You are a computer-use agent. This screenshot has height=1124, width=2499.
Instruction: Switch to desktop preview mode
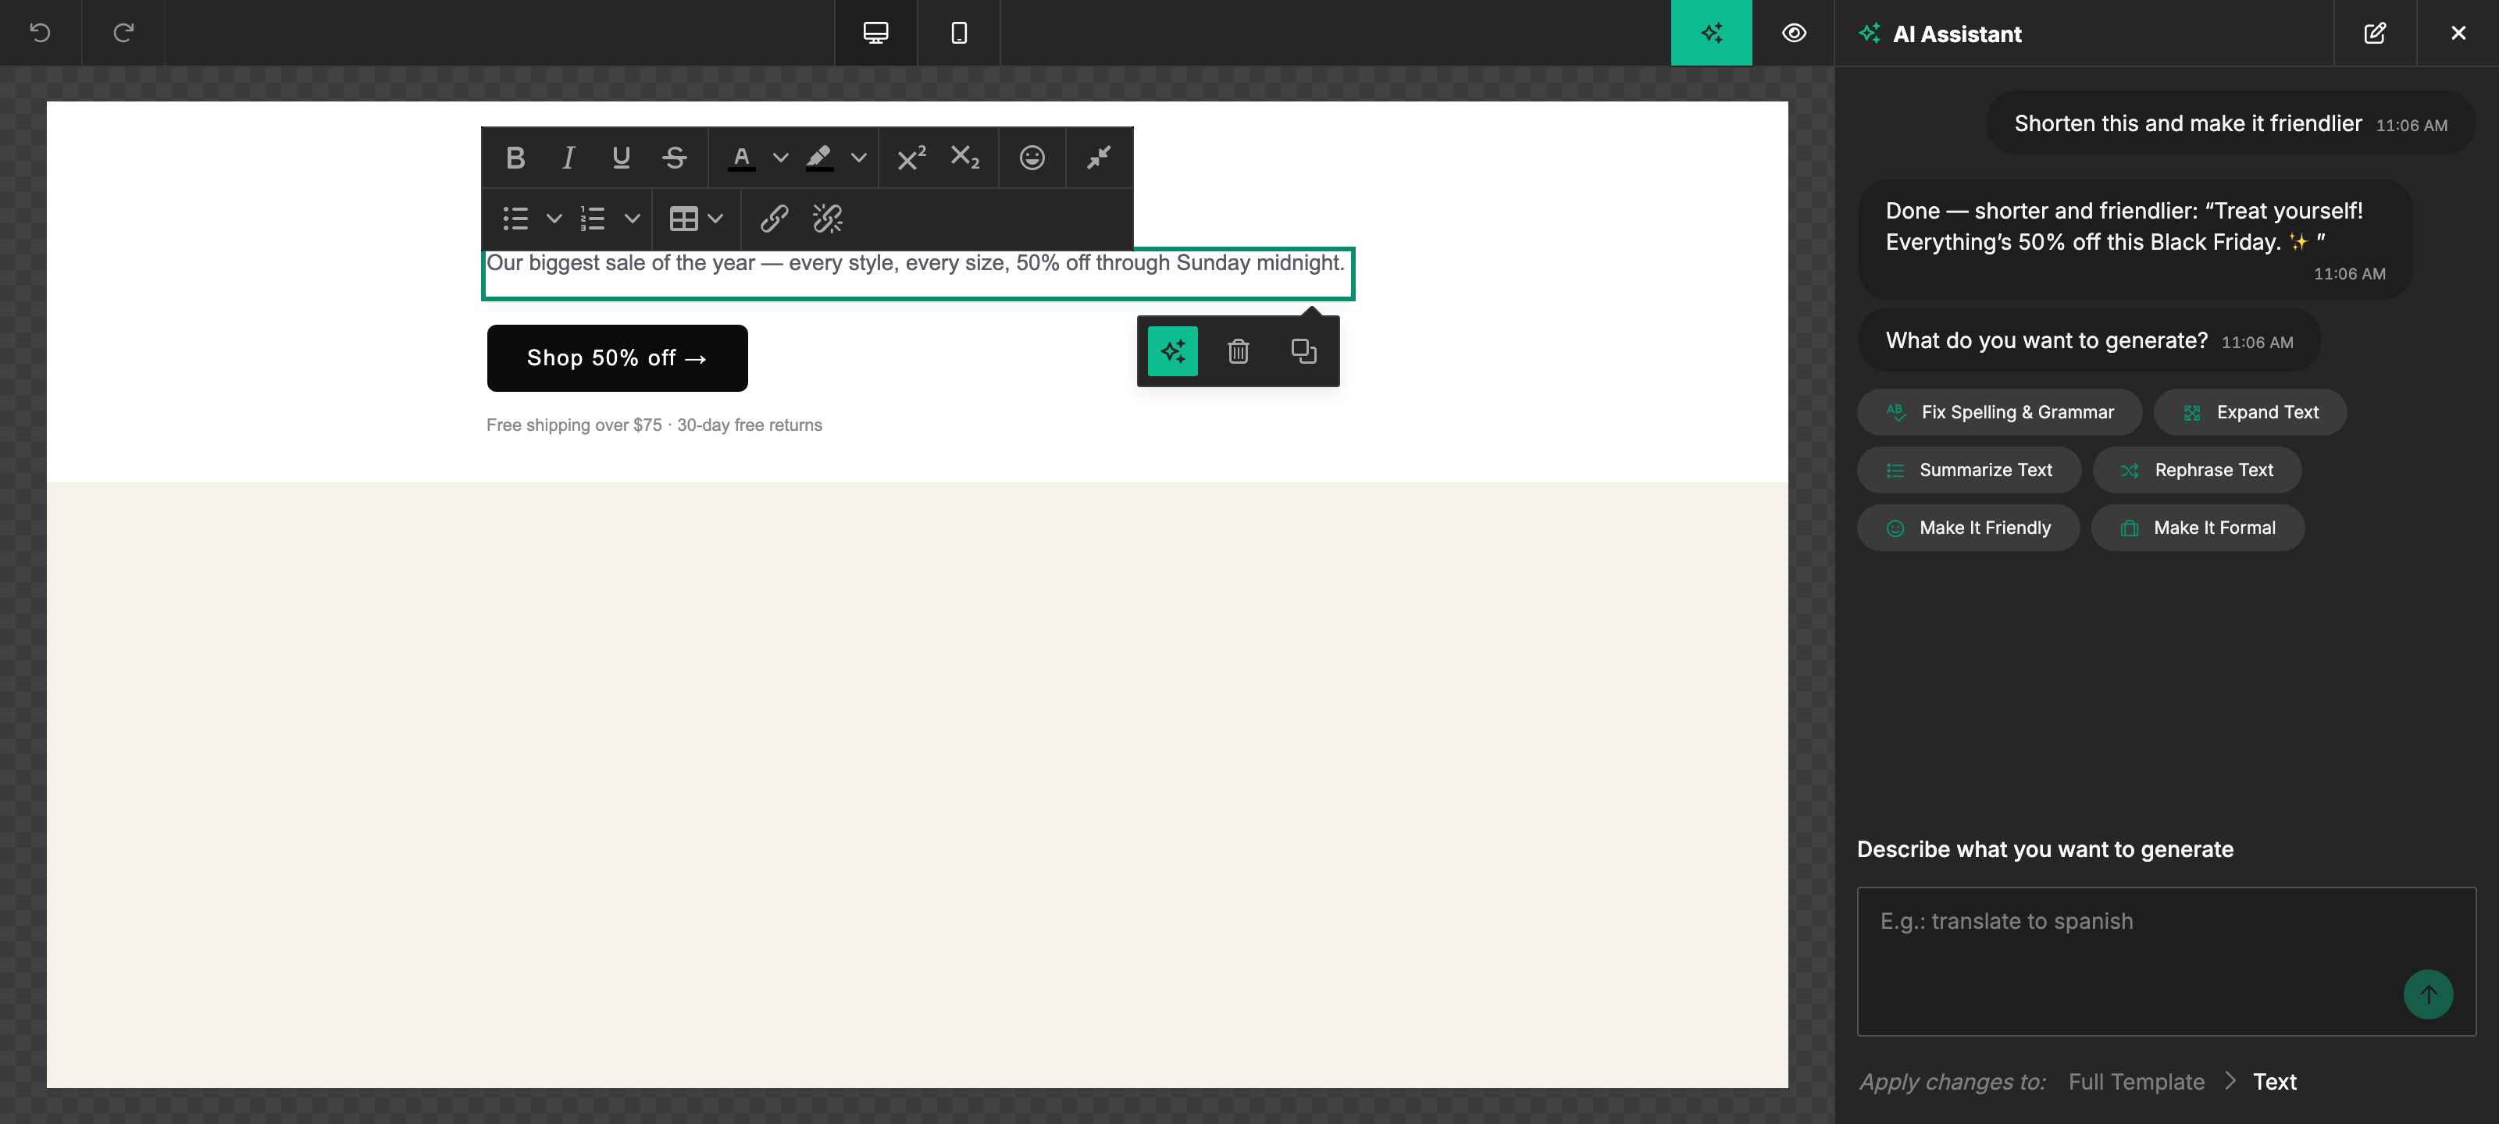click(876, 33)
